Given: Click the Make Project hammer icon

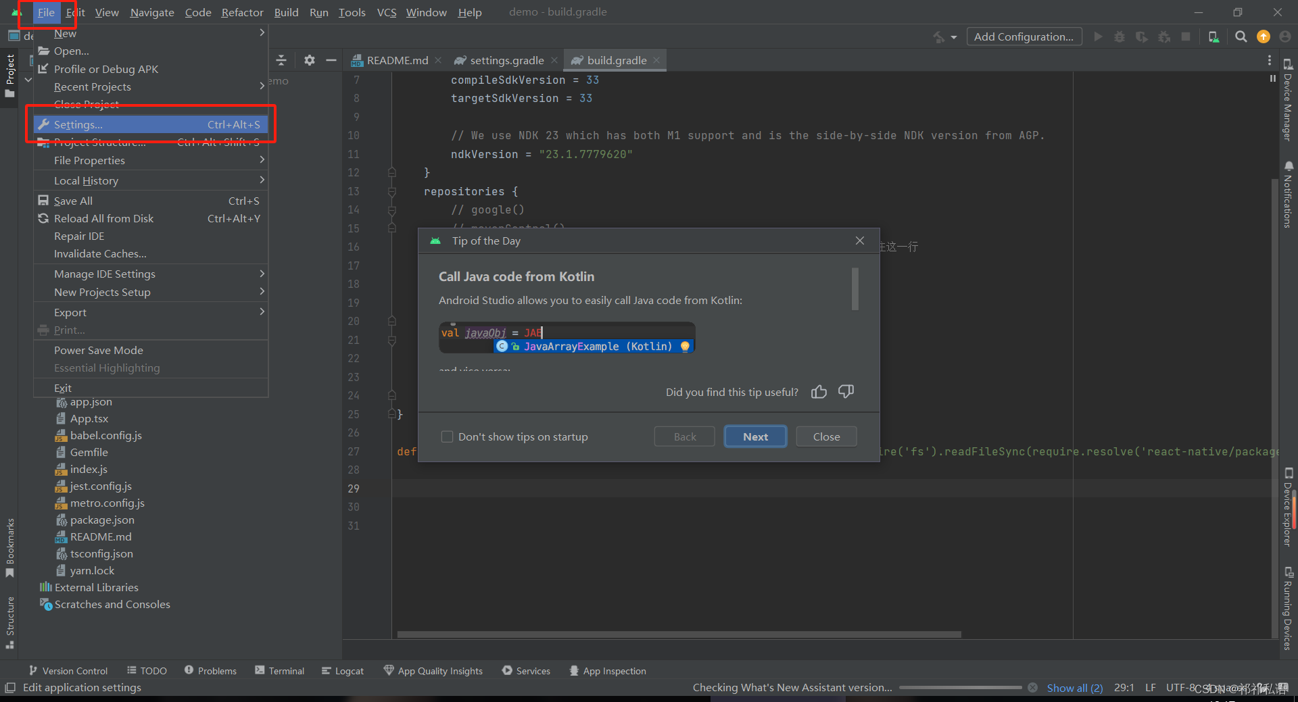Looking at the screenshot, I should 939,37.
